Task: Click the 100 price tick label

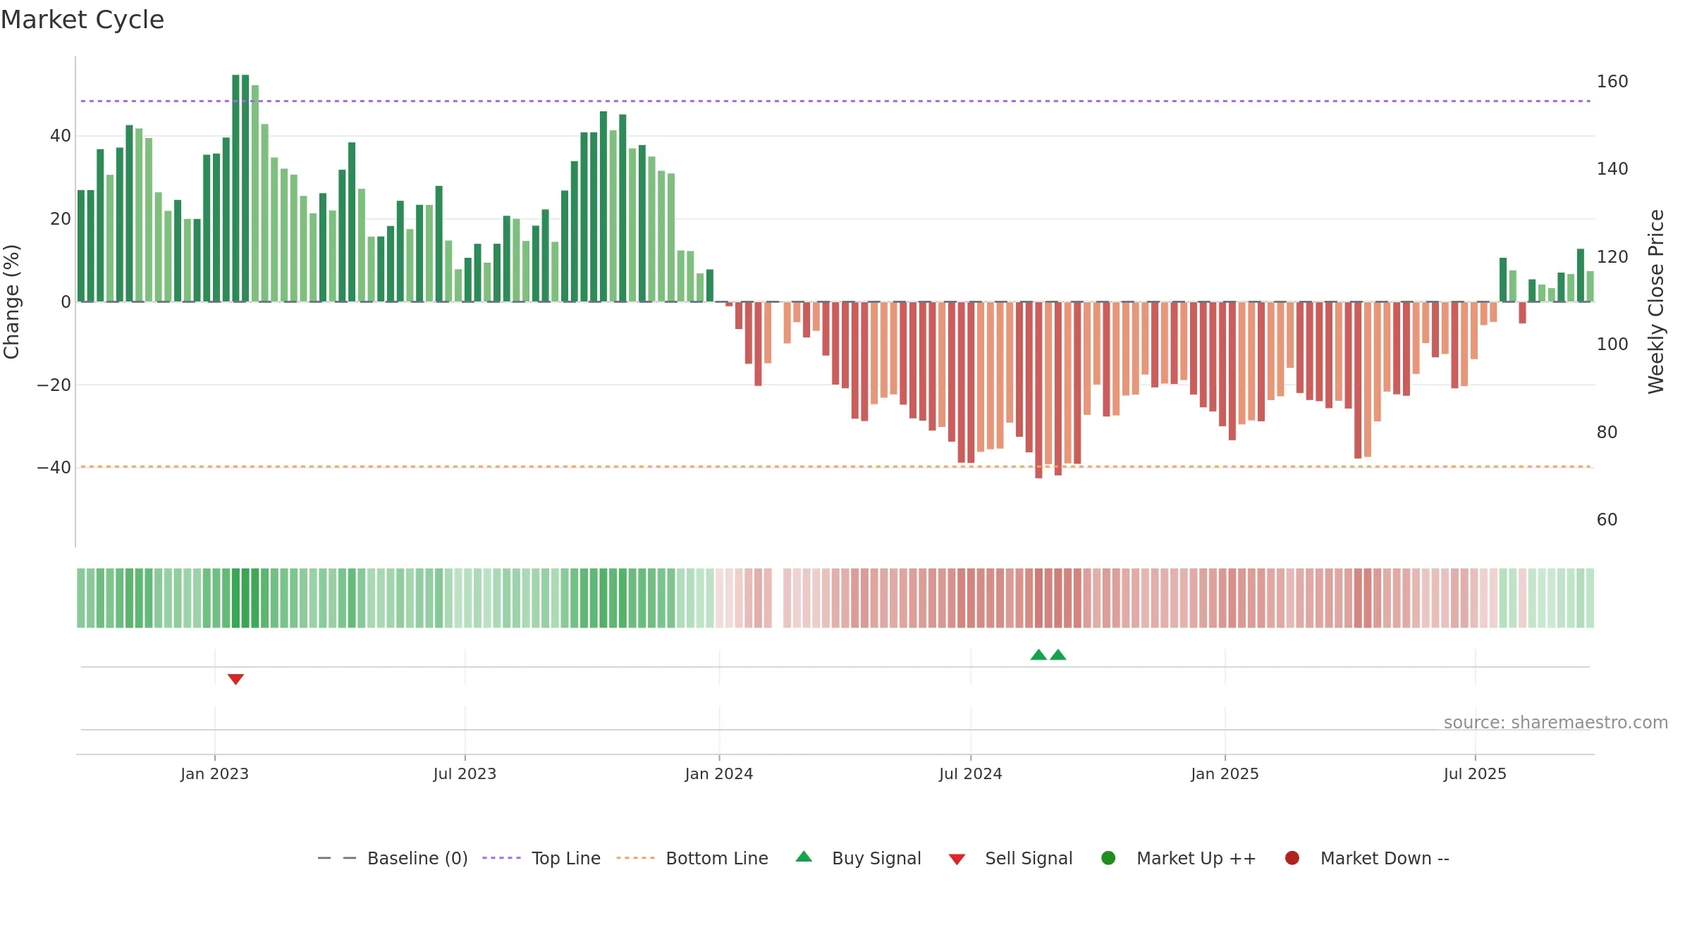Action: [1612, 344]
